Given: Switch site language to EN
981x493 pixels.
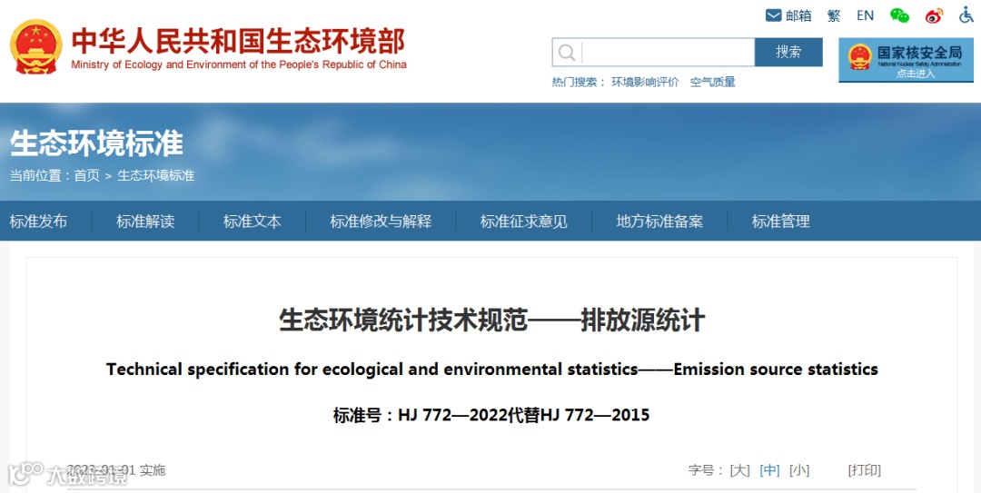Looking at the screenshot, I should point(866,15).
